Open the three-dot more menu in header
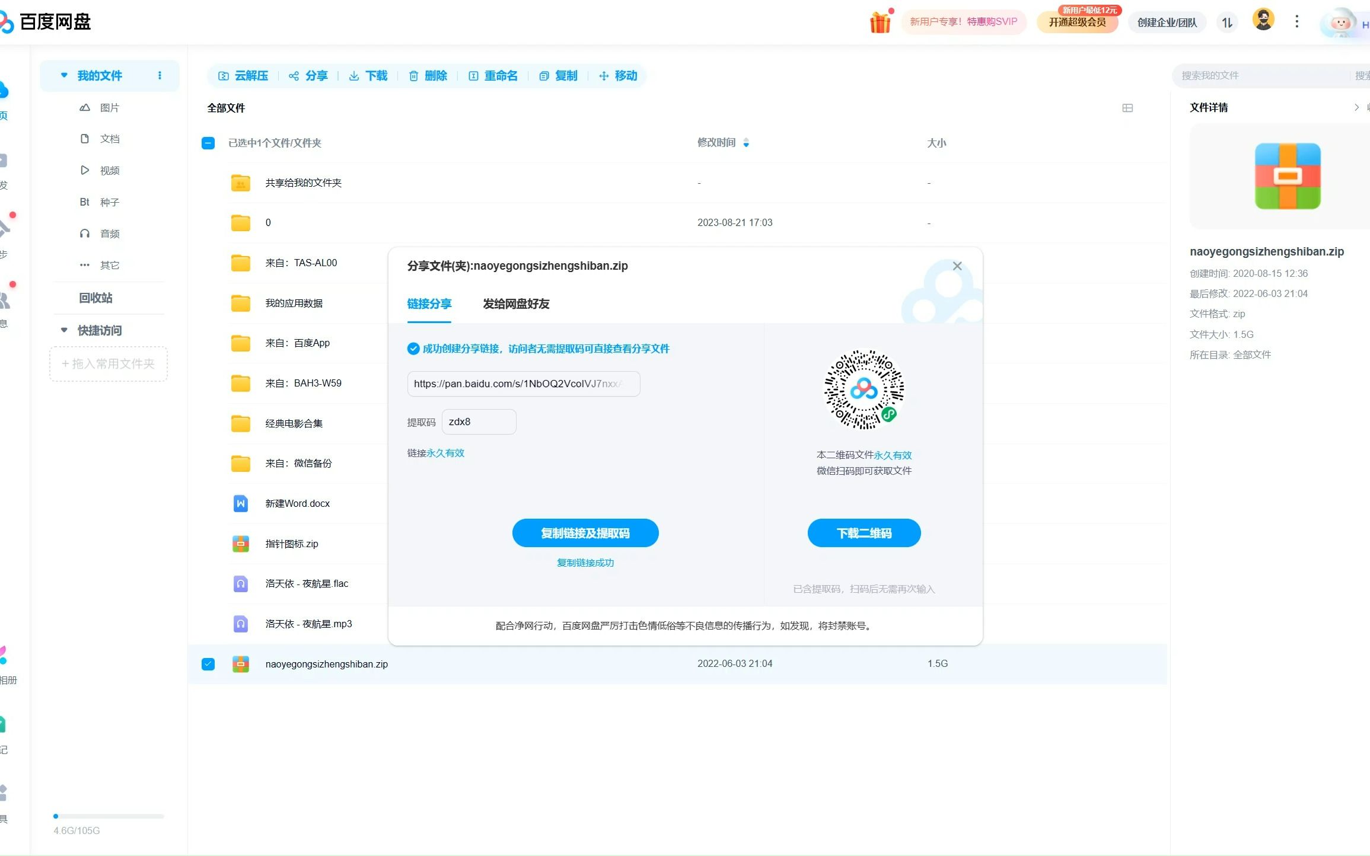Screen dimensions: 1370x856 1296,22
